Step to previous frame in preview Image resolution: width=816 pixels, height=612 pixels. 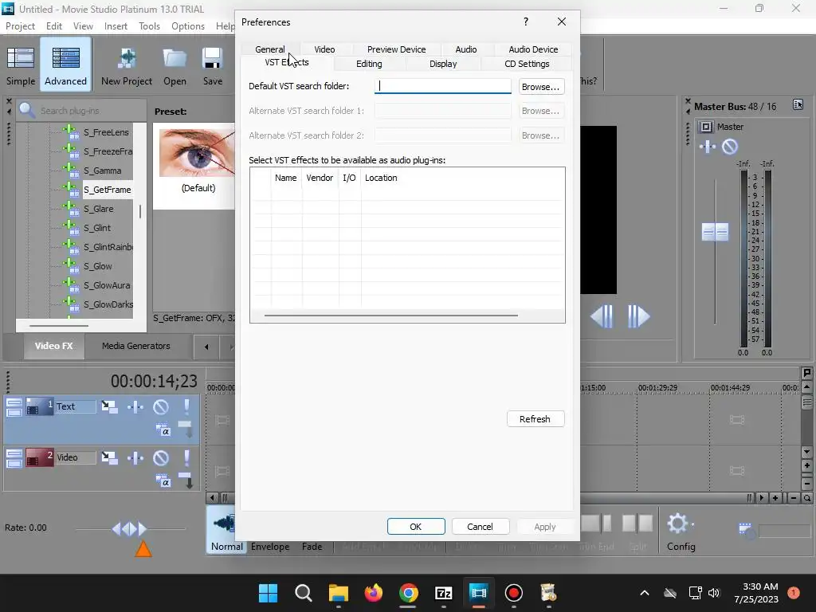[x=602, y=316]
